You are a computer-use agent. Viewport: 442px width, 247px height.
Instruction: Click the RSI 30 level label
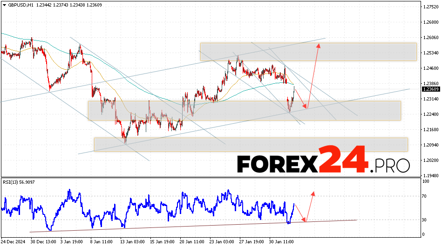point(425,220)
